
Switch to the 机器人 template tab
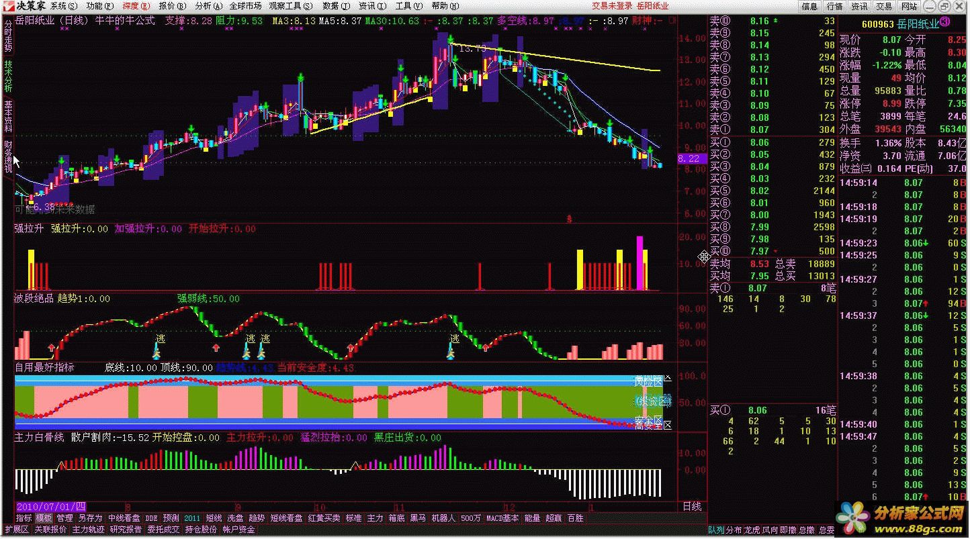coord(443,518)
